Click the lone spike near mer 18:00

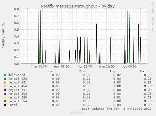[x=110, y=50]
